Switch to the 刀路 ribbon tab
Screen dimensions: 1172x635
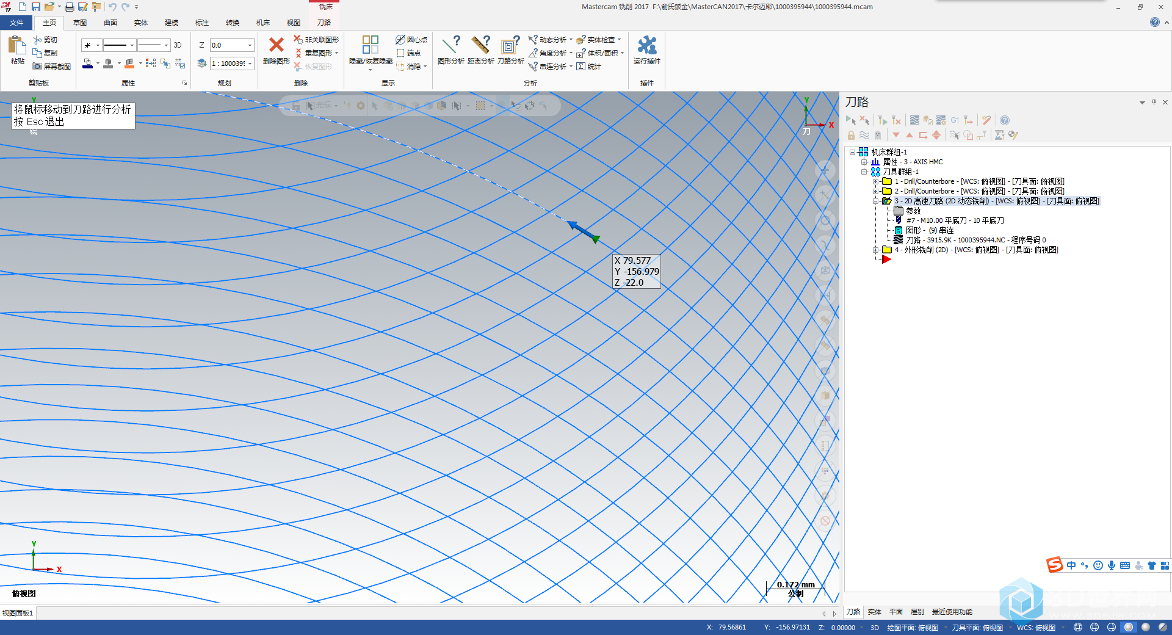point(324,23)
